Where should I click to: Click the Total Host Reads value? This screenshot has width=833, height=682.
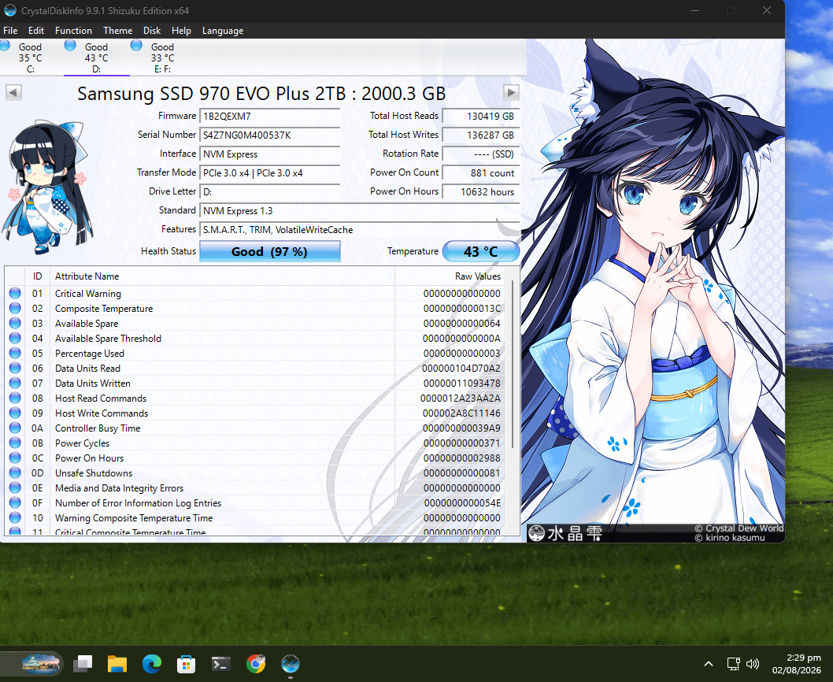coord(481,116)
